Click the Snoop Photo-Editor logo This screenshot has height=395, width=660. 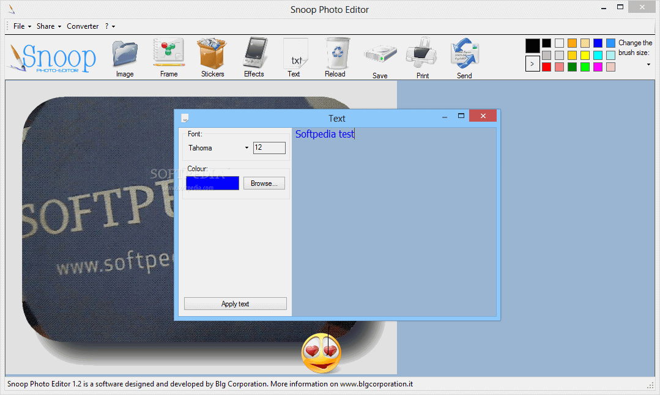click(52, 57)
